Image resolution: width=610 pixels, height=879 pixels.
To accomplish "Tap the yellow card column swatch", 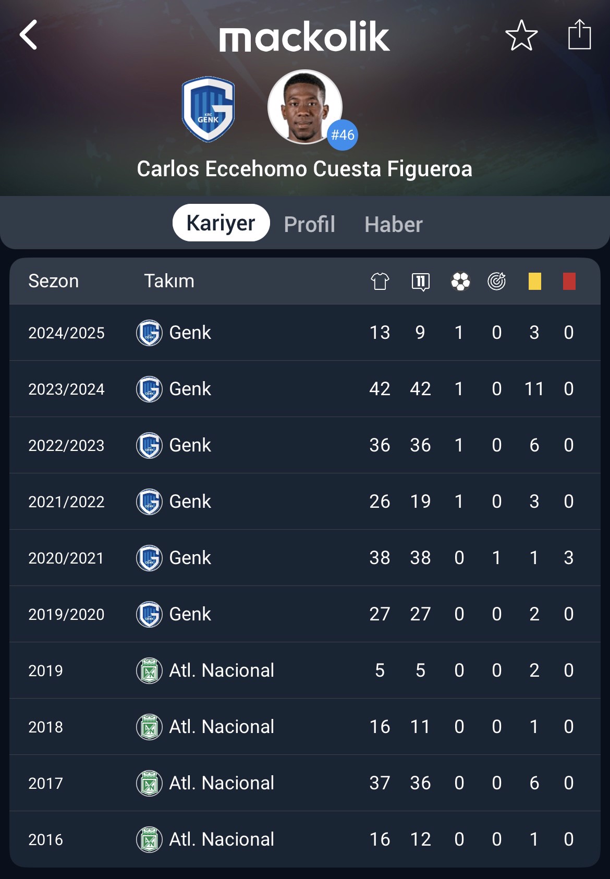I will (534, 281).
